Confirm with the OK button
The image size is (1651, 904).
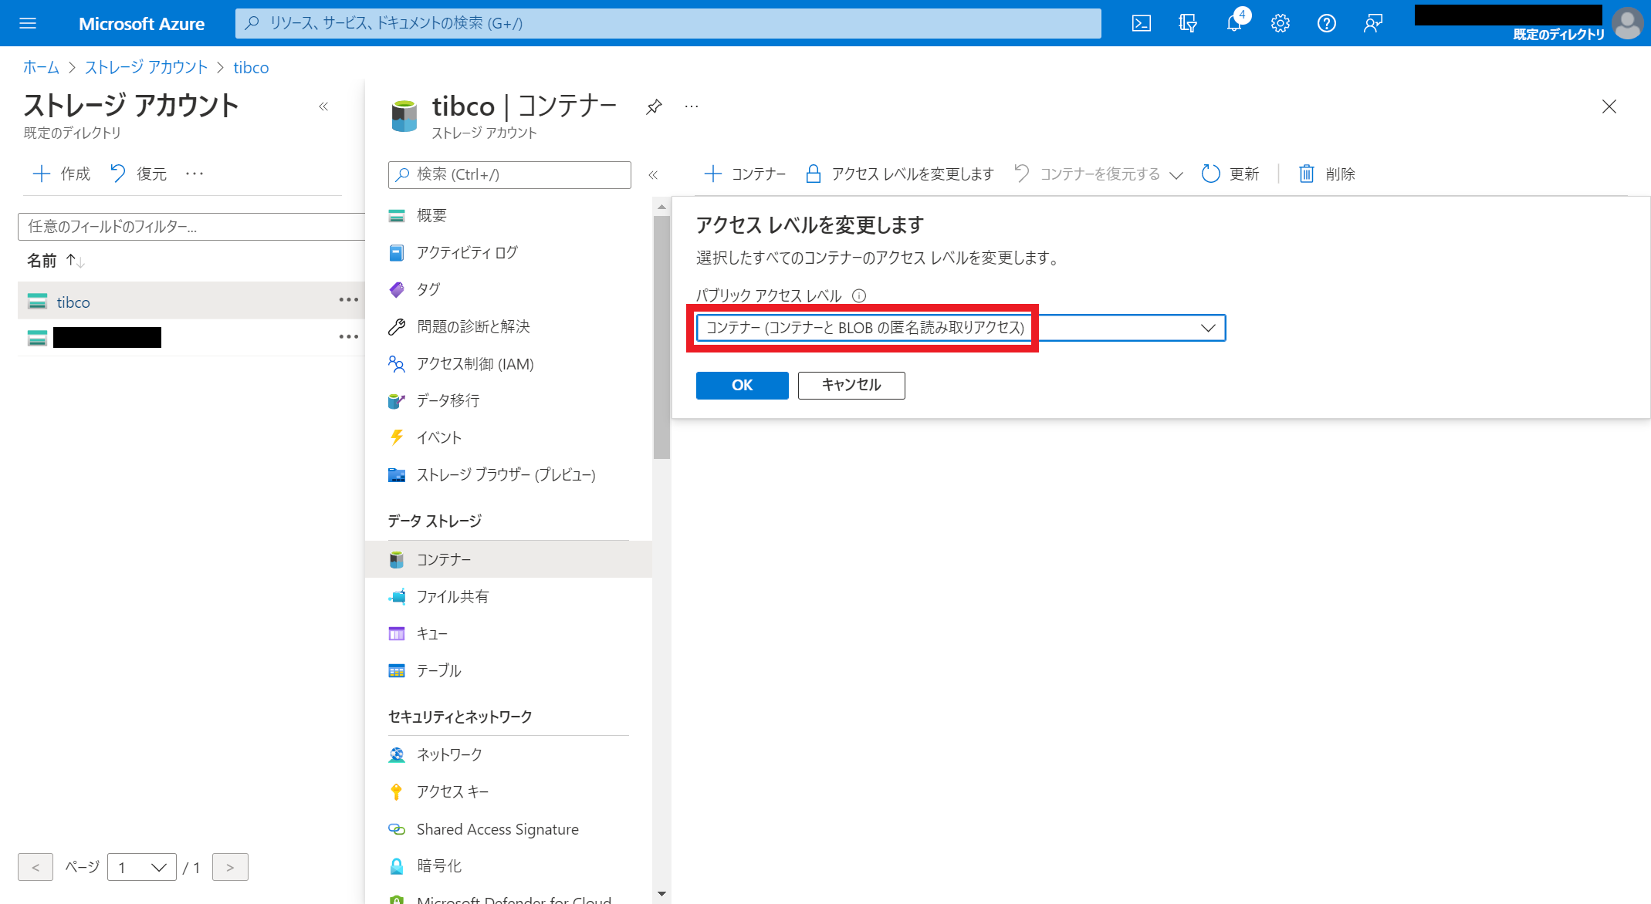(742, 385)
